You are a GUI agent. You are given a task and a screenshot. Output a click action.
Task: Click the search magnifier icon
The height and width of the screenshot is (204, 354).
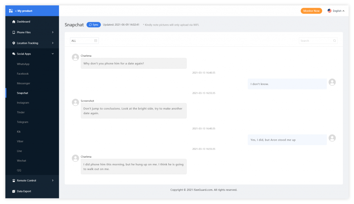tap(334, 41)
